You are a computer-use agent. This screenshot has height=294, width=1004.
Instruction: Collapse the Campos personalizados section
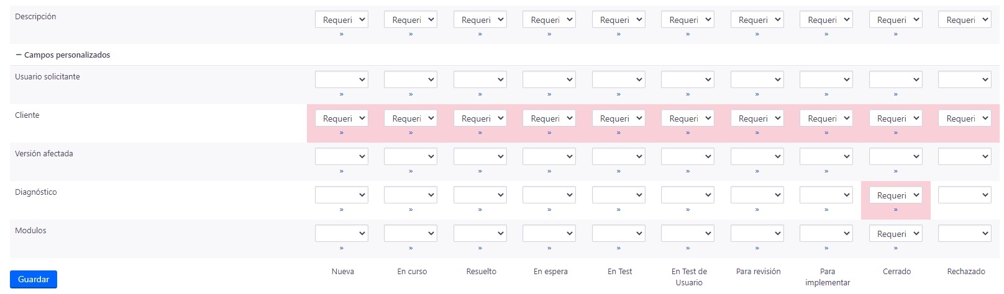(19, 55)
